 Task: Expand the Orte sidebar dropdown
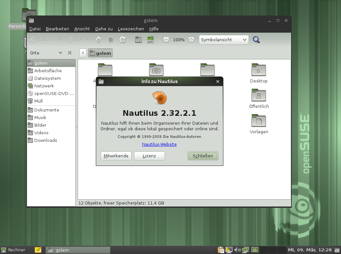coord(60,52)
